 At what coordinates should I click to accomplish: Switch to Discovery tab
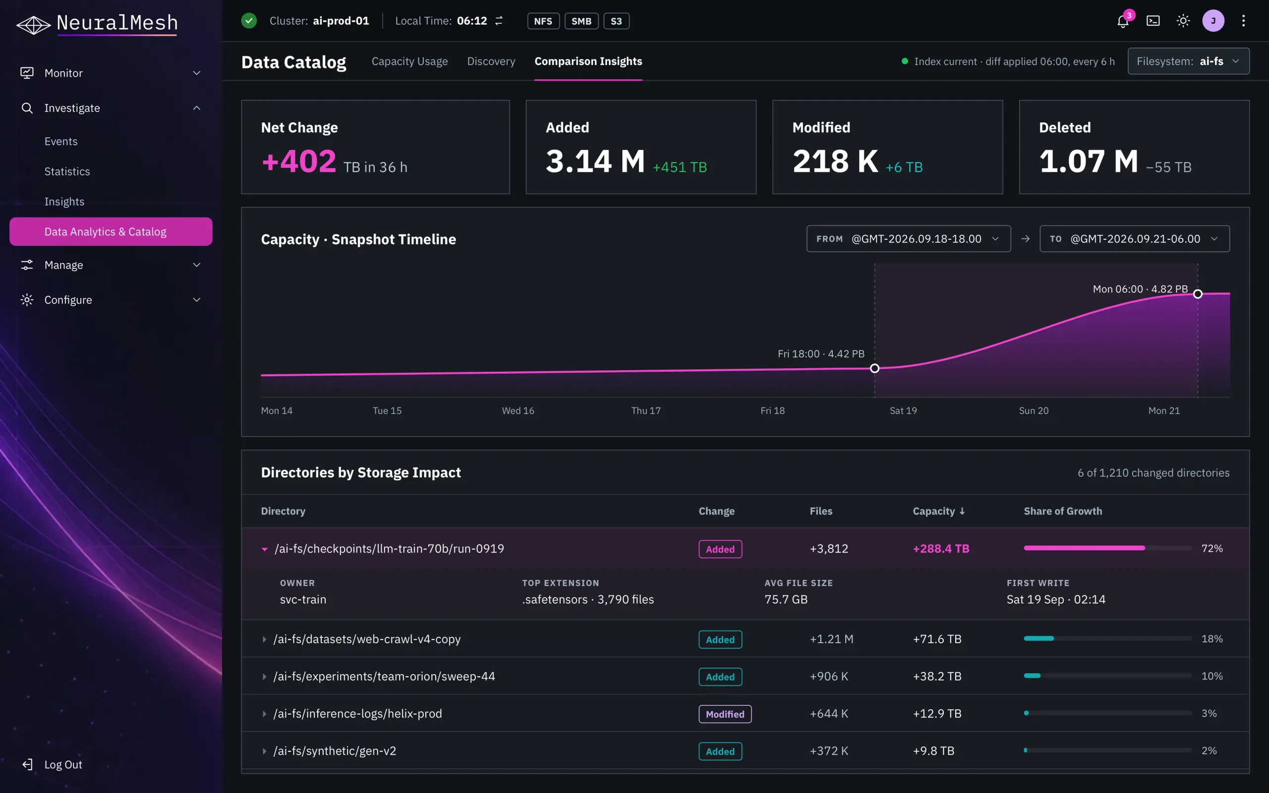tap(491, 61)
